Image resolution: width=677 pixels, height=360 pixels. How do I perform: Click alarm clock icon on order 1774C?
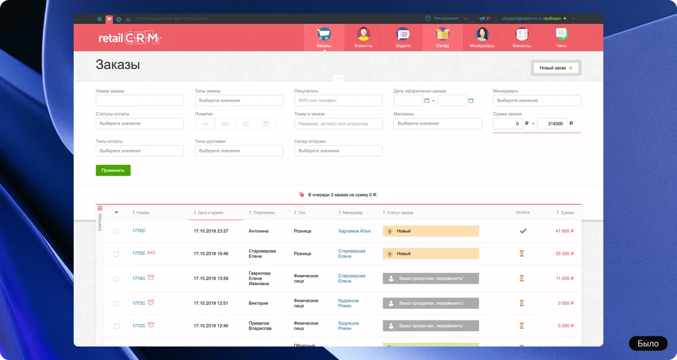tap(151, 277)
